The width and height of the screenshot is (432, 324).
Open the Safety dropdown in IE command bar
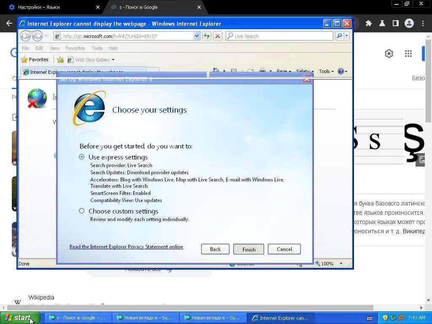click(305, 71)
